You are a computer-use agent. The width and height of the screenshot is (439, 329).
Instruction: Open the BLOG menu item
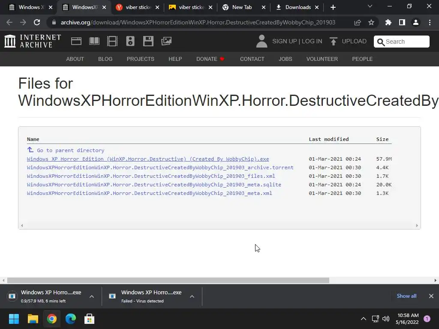[105, 59]
